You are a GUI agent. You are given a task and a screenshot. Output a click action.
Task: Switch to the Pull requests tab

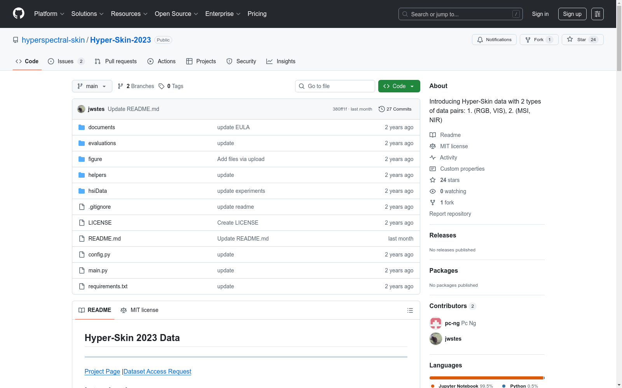coord(116,61)
